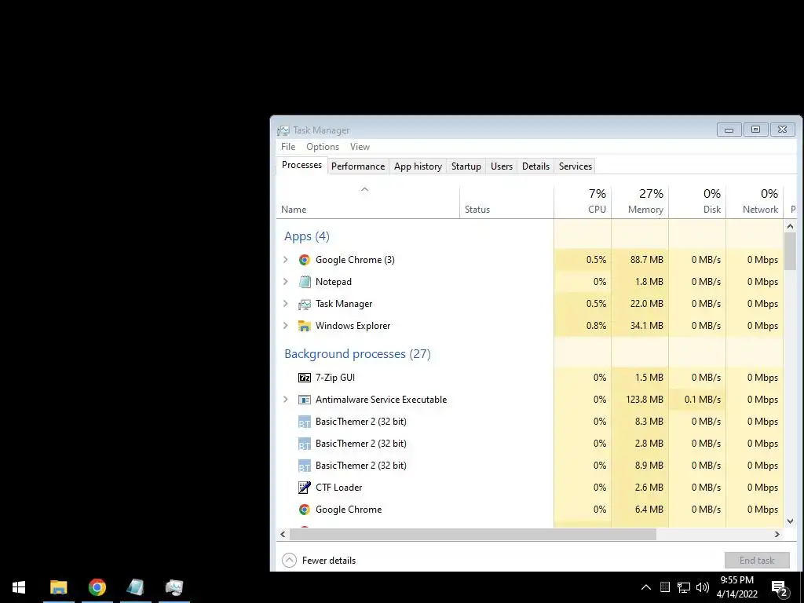
Task: Click the vertical scrollbar up arrow
Action: (x=790, y=226)
